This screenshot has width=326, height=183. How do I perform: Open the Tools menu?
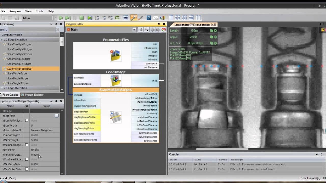tap(39, 11)
